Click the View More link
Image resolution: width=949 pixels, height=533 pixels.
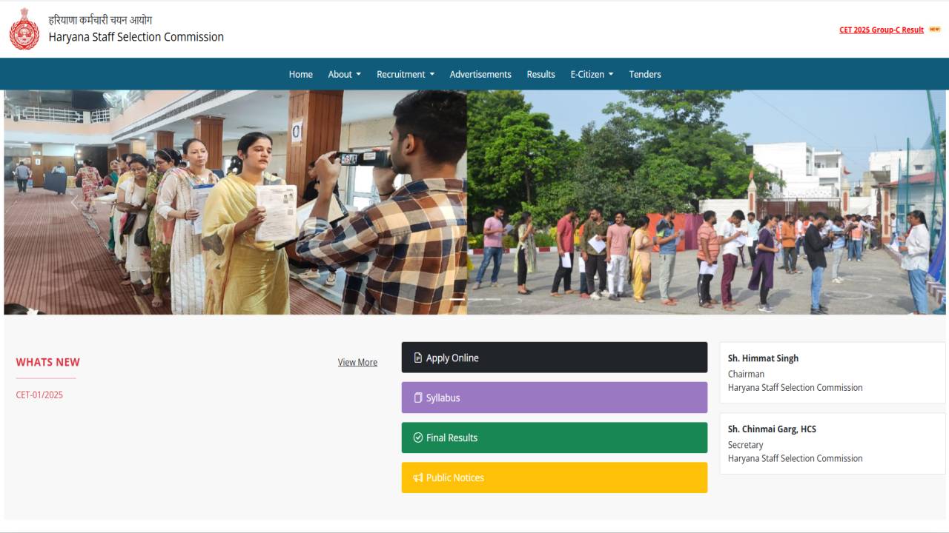point(357,362)
